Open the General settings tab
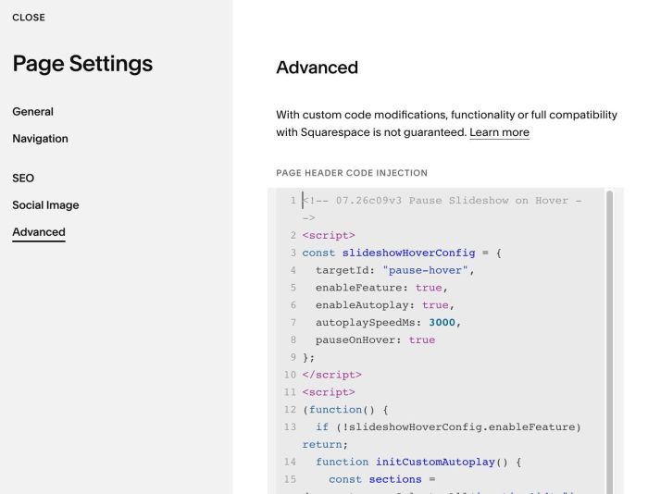Image resolution: width=648 pixels, height=494 pixels. [x=32, y=112]
